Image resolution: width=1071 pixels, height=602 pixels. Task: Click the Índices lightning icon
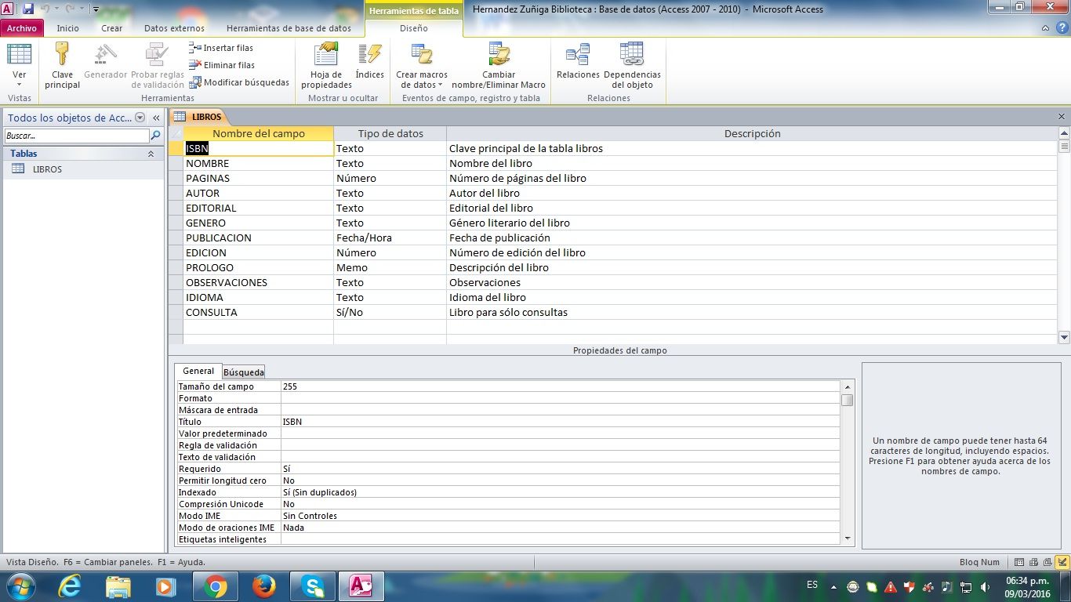coord(369,55)
